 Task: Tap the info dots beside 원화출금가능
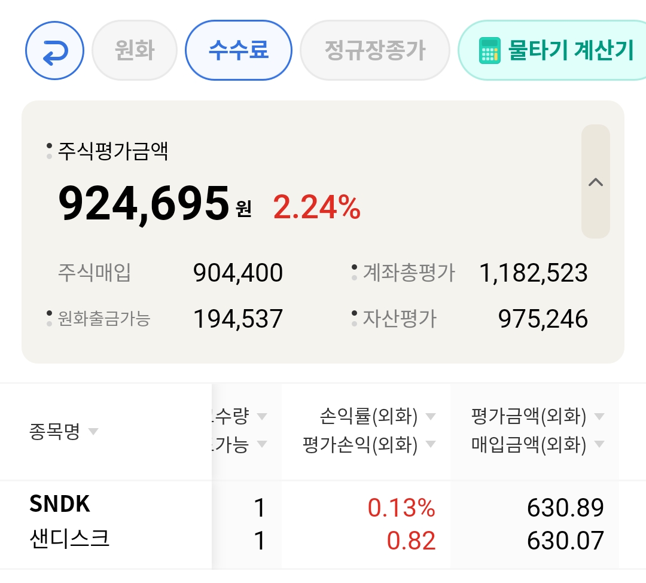click(x=49, y=319)
